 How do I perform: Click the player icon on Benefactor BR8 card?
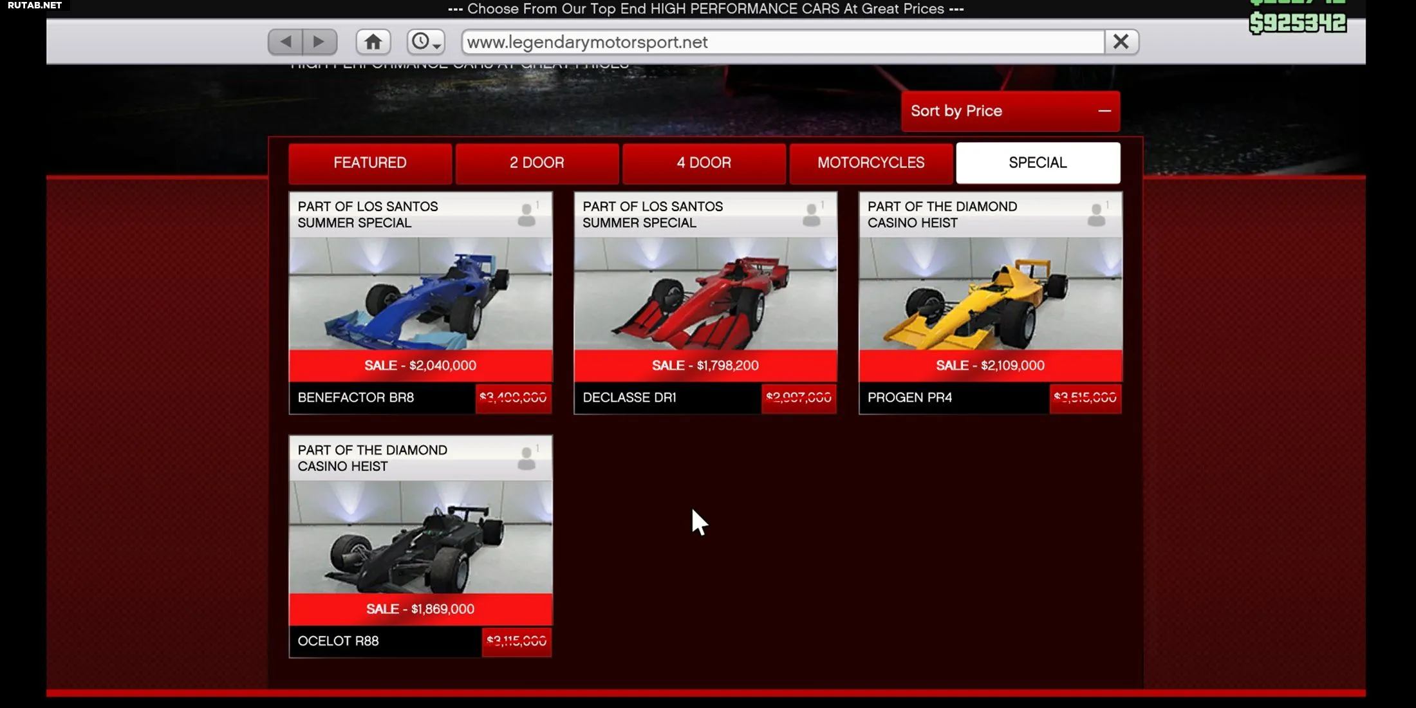tap(526, 214)
